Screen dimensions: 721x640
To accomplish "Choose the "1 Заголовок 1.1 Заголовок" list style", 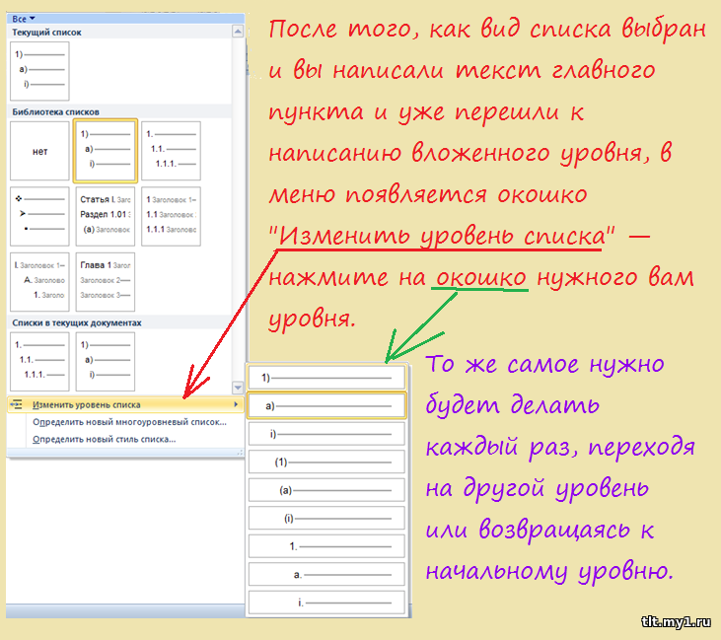I will (x=170, y=216).
